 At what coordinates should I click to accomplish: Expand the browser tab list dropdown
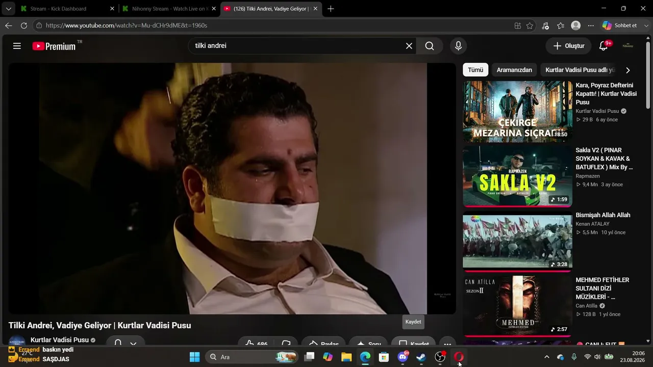(x=9, y=9)
